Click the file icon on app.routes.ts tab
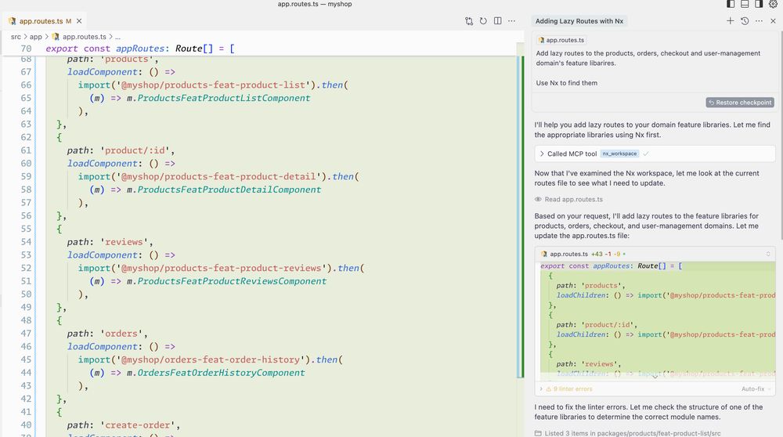This screenshot has height=437, width=783. click(12, 21)
